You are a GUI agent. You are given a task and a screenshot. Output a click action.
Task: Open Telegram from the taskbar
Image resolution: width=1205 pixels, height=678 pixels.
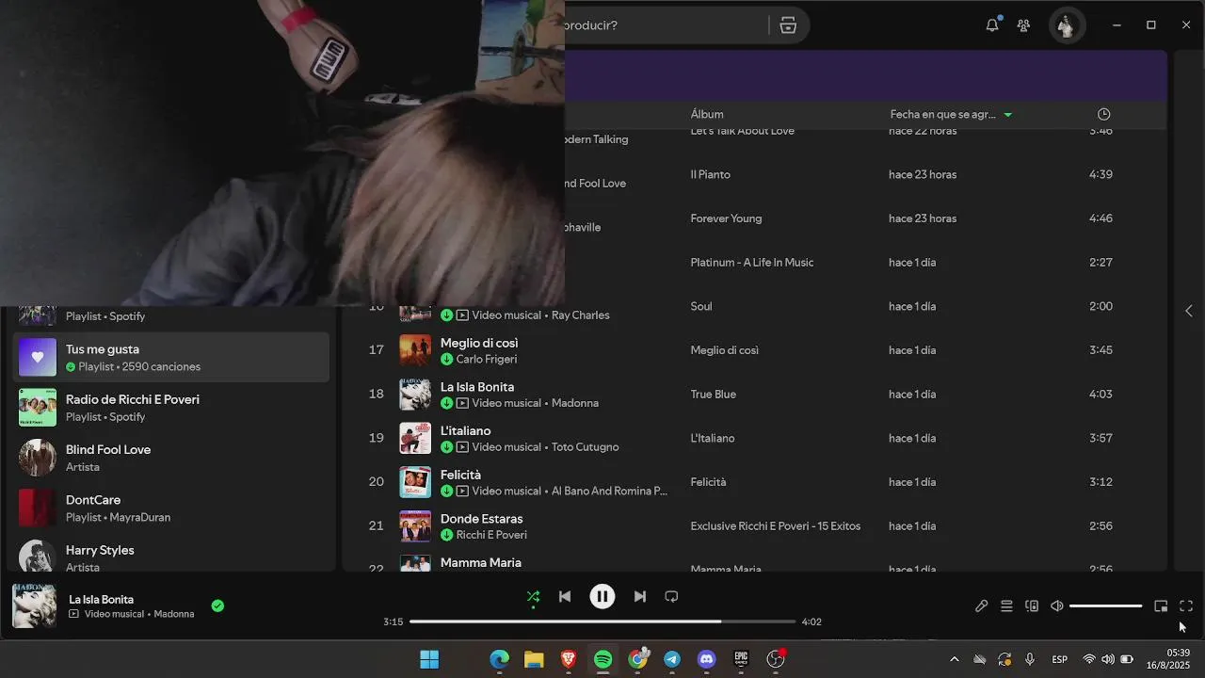coord(672,659)
